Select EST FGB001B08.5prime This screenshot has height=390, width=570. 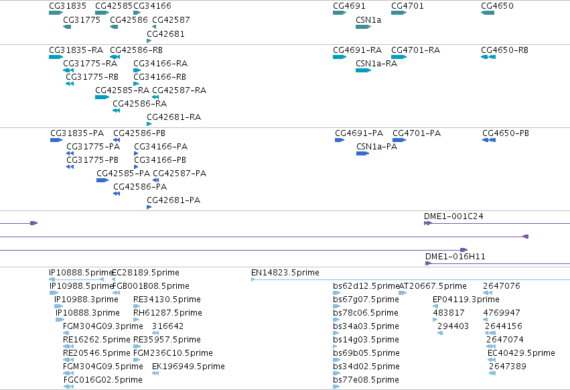click(151, 286)
